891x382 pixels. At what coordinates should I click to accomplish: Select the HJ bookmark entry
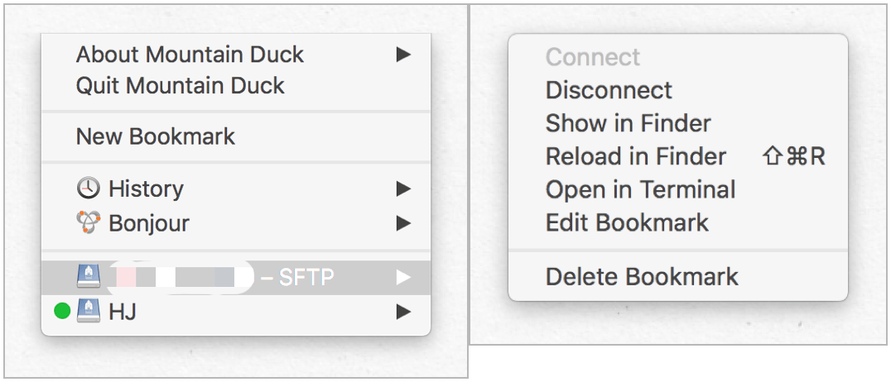point(236,311)
